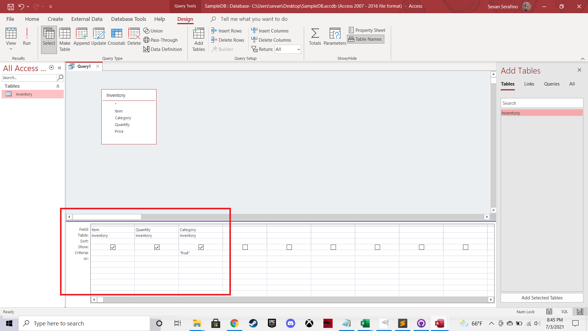Close the Query1 tab

tap(98, 66)
